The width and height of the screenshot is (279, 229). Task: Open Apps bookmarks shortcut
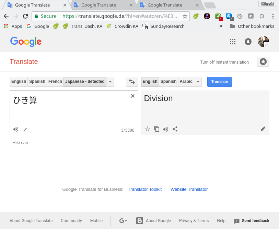coord(13,26)
